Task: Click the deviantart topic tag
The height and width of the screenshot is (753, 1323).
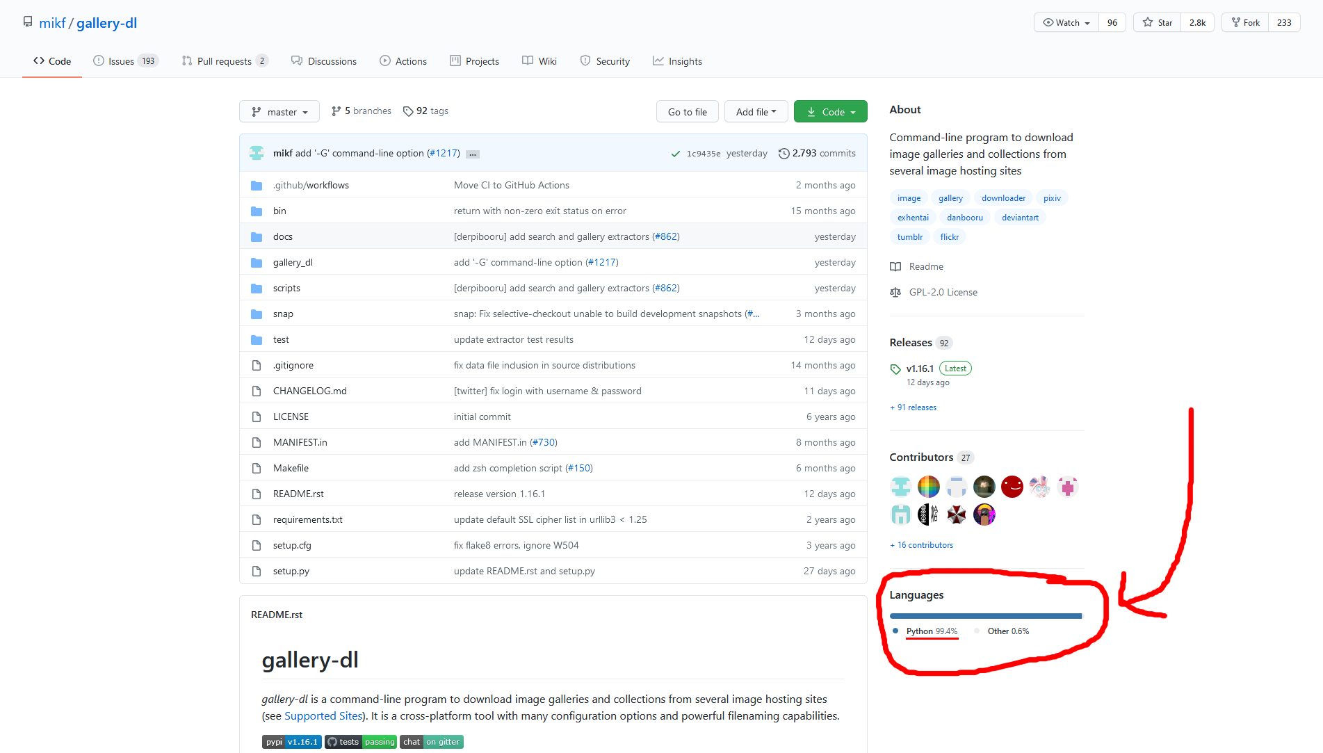Action: click(1020, 218)
